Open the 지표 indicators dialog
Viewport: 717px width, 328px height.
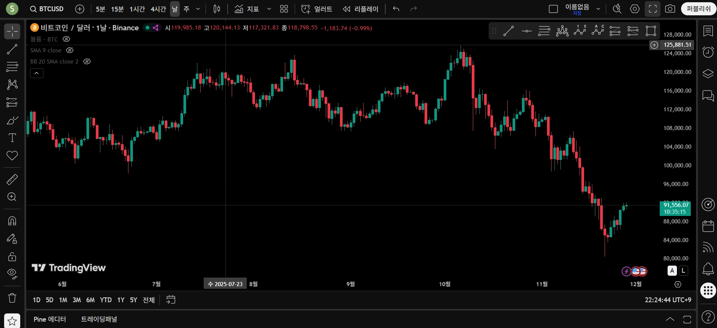coord(247,9)
